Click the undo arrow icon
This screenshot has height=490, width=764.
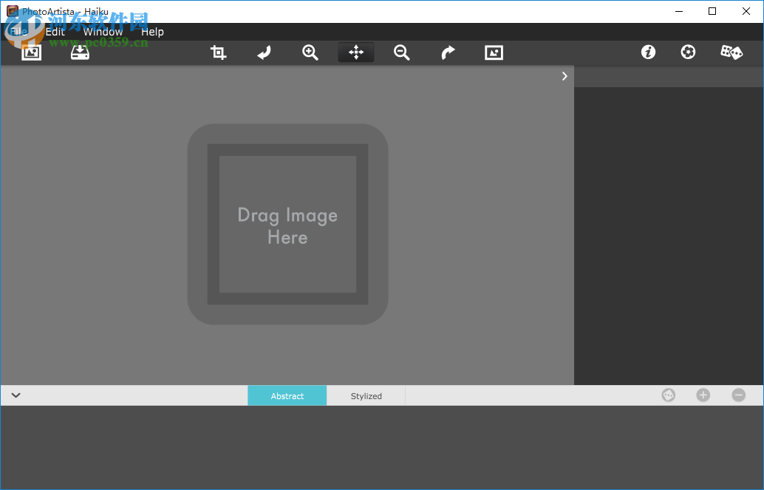[264, 52]
